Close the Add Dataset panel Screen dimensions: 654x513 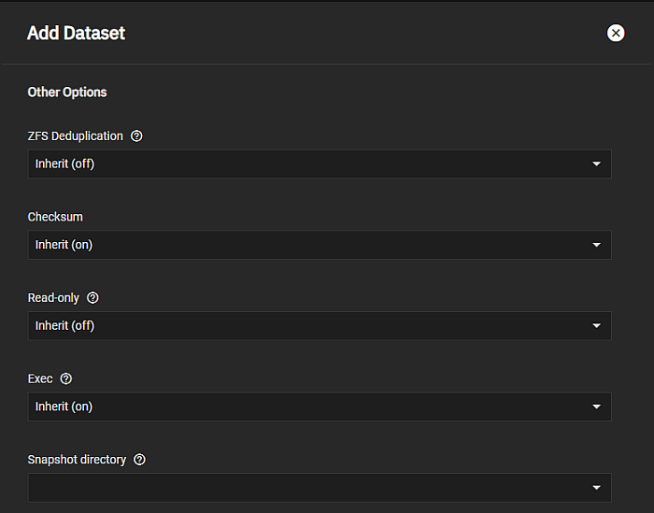point(616,33)
